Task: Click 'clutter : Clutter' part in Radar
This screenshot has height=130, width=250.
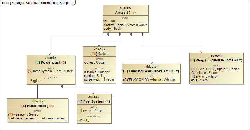Action: pos(95,62)
